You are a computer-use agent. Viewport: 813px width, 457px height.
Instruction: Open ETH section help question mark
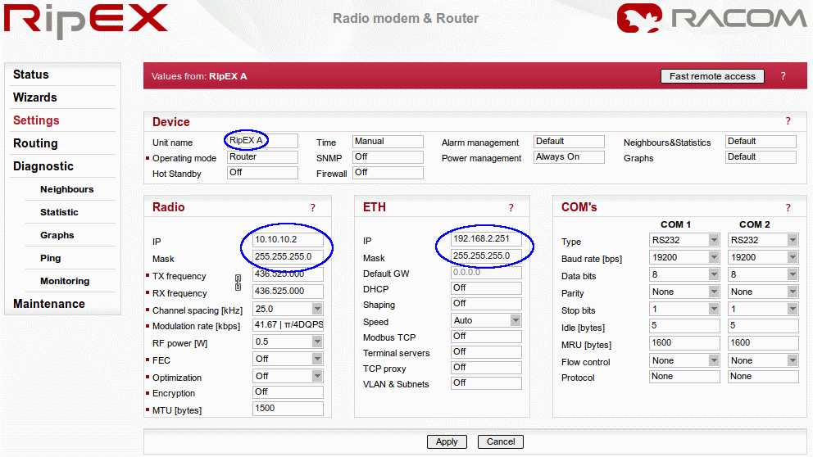click(511, 208)
